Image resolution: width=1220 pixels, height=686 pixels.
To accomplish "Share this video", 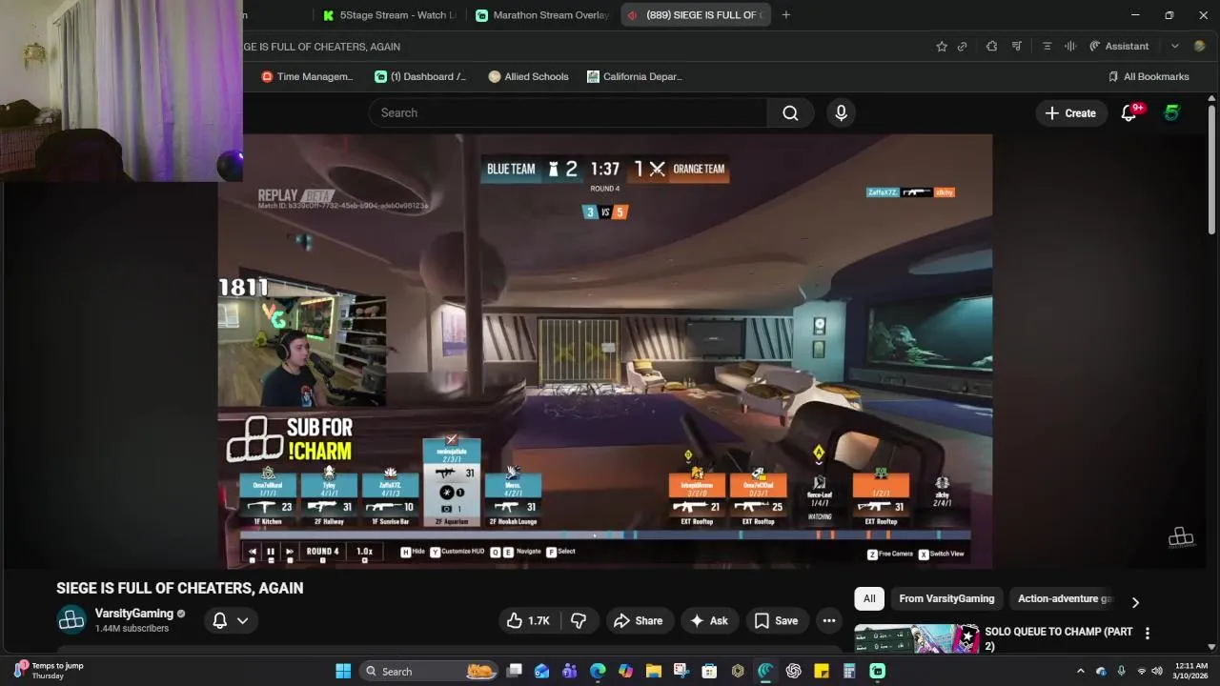I will 639,620.
